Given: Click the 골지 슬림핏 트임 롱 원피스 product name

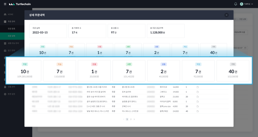Looking at the screenshot, I should 97,102.
